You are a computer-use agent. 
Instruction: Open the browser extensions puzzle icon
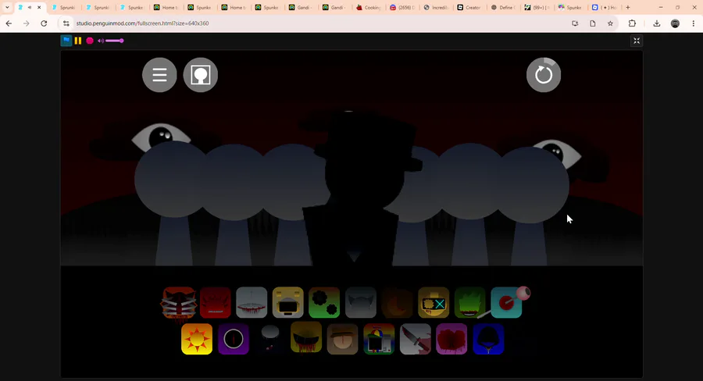pyautogui.click(x=632, y=23)
